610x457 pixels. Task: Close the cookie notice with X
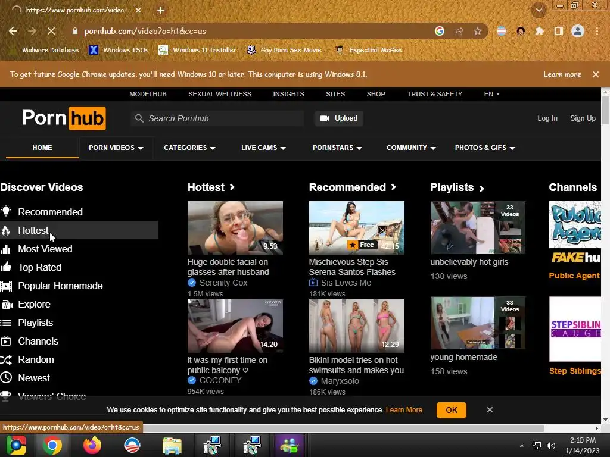point(490,410)
